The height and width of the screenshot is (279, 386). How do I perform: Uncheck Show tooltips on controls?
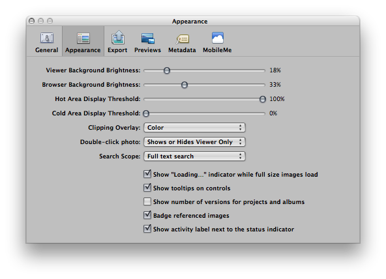point(147,188)
